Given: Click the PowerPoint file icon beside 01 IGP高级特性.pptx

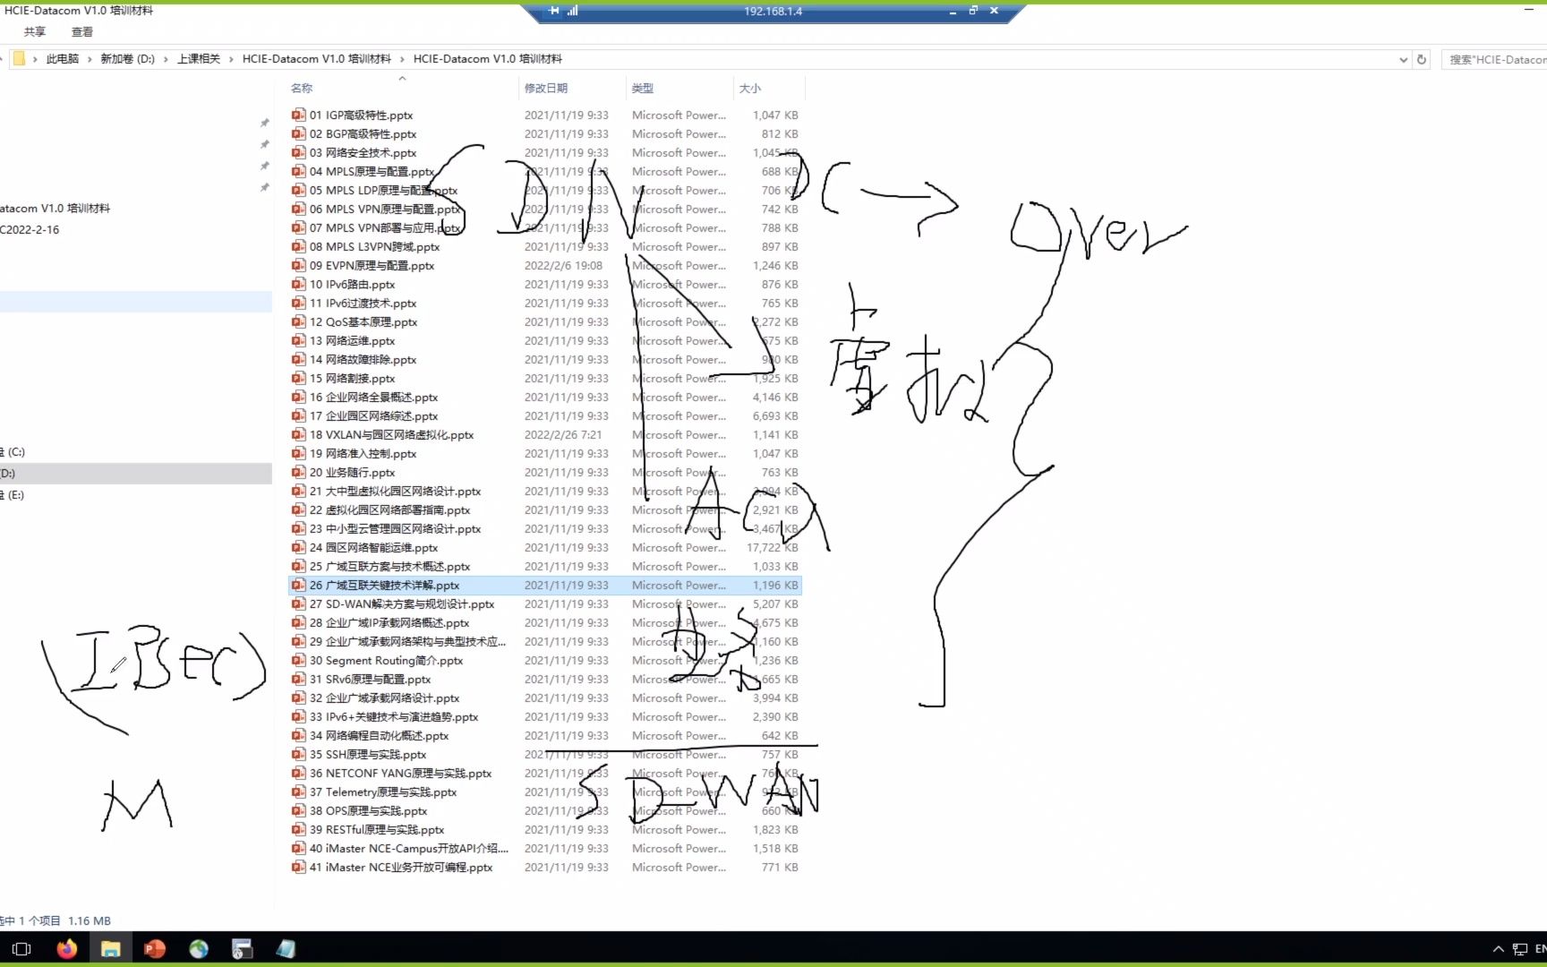Looking at the screenshot, I should point(298,115).
